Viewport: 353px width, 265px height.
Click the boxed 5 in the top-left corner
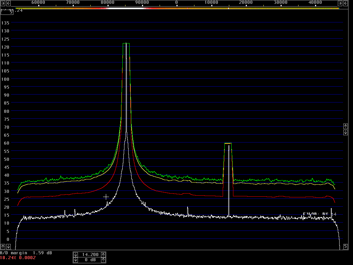[7, 12]
